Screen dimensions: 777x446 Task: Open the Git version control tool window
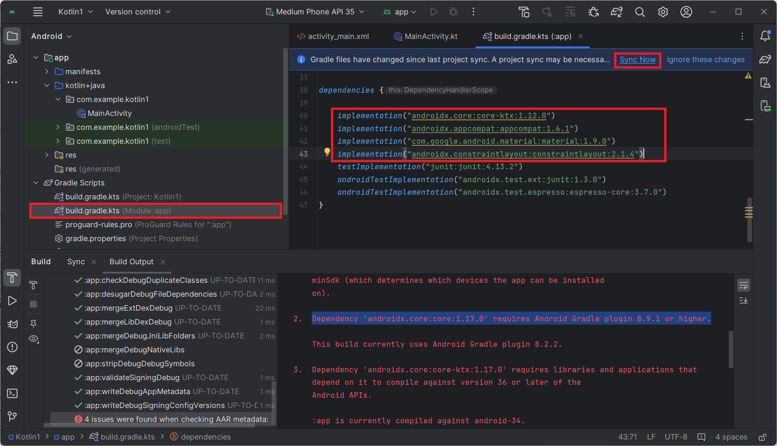click(13, 416)
